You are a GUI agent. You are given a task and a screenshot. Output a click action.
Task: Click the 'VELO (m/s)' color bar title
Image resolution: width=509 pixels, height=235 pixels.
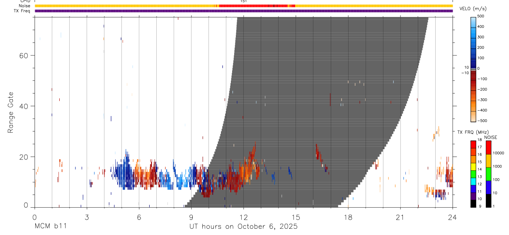[473, 9]
